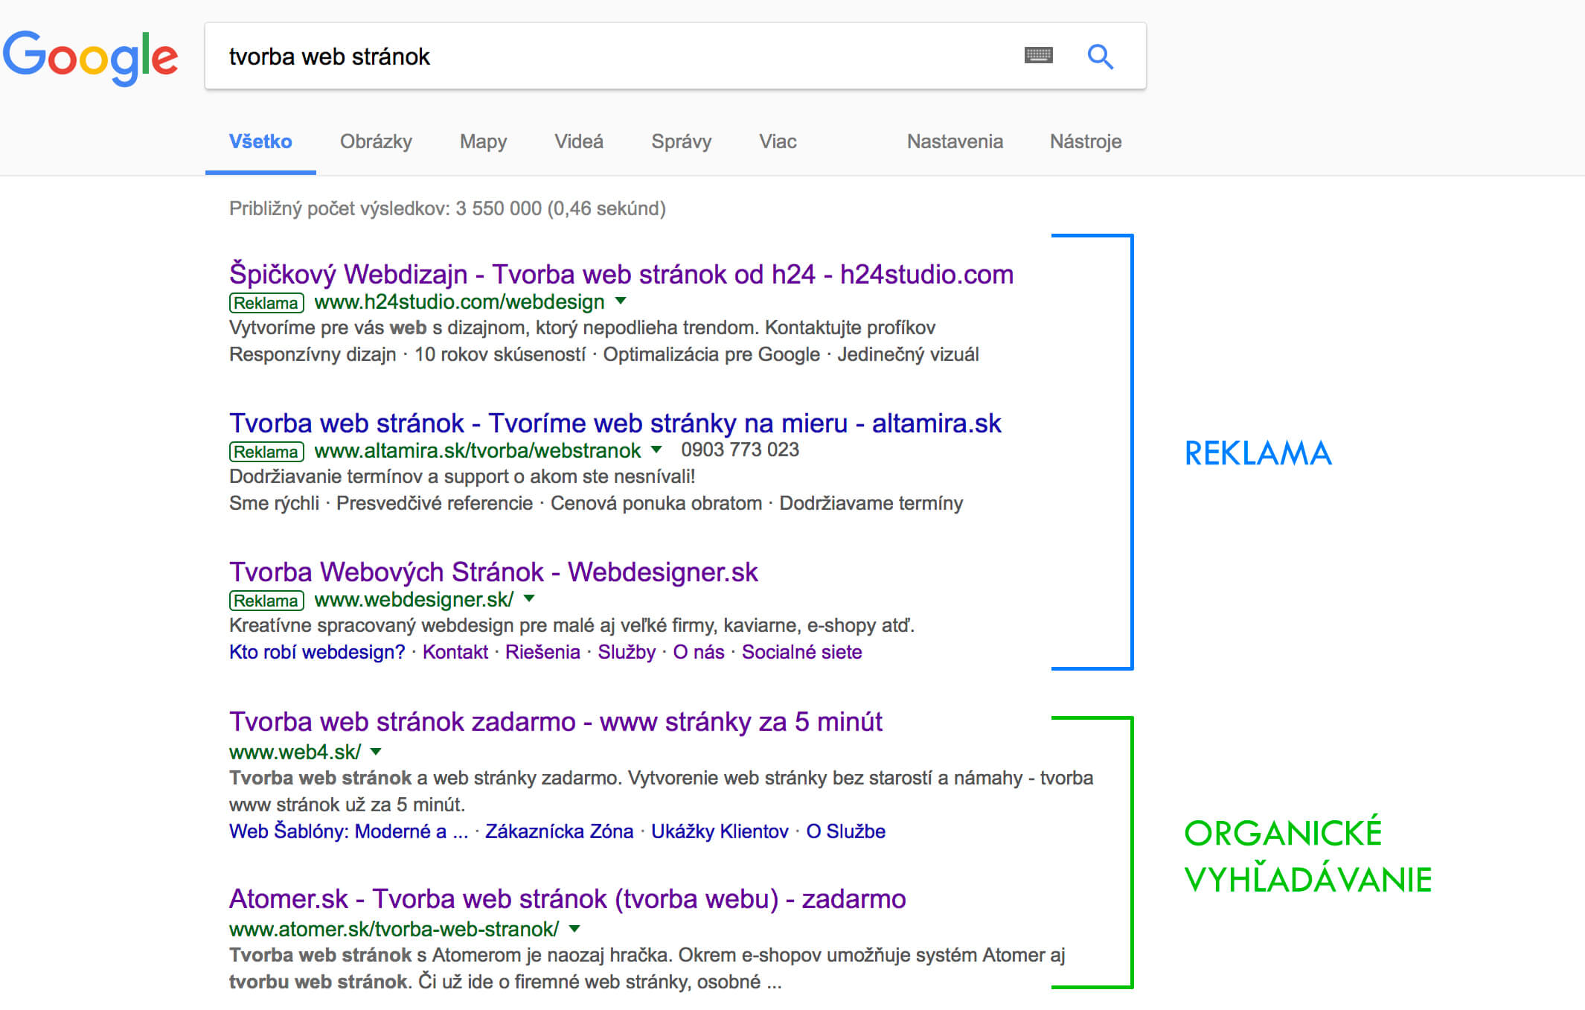The image size is (1585, 1010).
Task: Click the results count 'Približný počet výsledkov' text
Action: coord(447,208)
